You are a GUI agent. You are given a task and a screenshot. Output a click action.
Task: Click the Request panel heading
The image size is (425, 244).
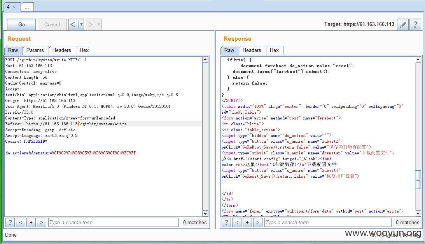tap(19, 39)
